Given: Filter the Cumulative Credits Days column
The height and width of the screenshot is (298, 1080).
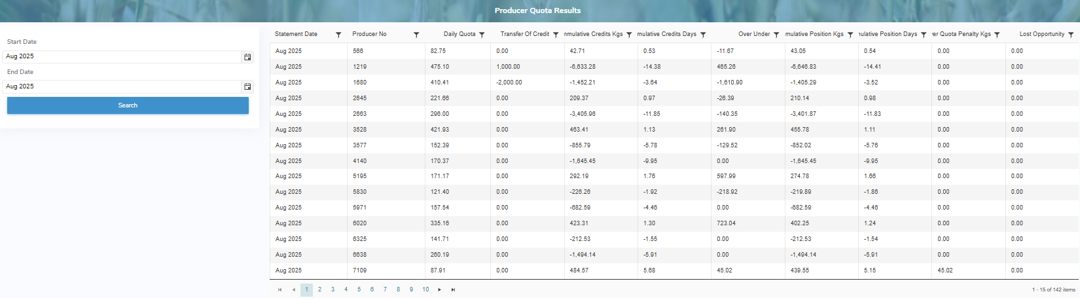Looking at the screenshot, I should pyautogui.click(x=703, y=35).
